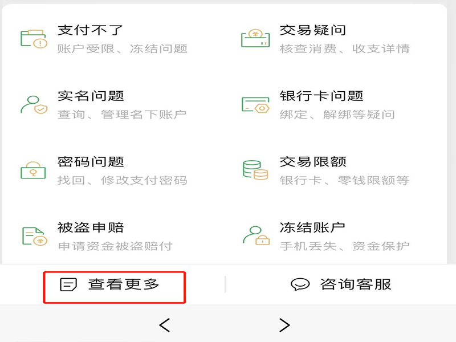Image resolution: width=456 pixels, height=342 pixels.
Task: Tap the 冻结账户 person lock icon
Action: click(256, 235)
